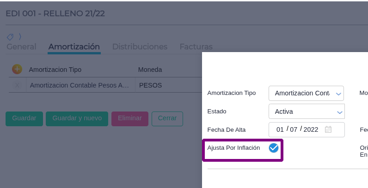Select Amortizacion Contable Pesos row
Screen dimensions: 368x188
tap(80, 85)
